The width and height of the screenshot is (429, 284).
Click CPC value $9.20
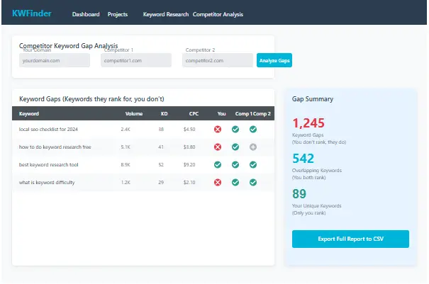(189, 165)
